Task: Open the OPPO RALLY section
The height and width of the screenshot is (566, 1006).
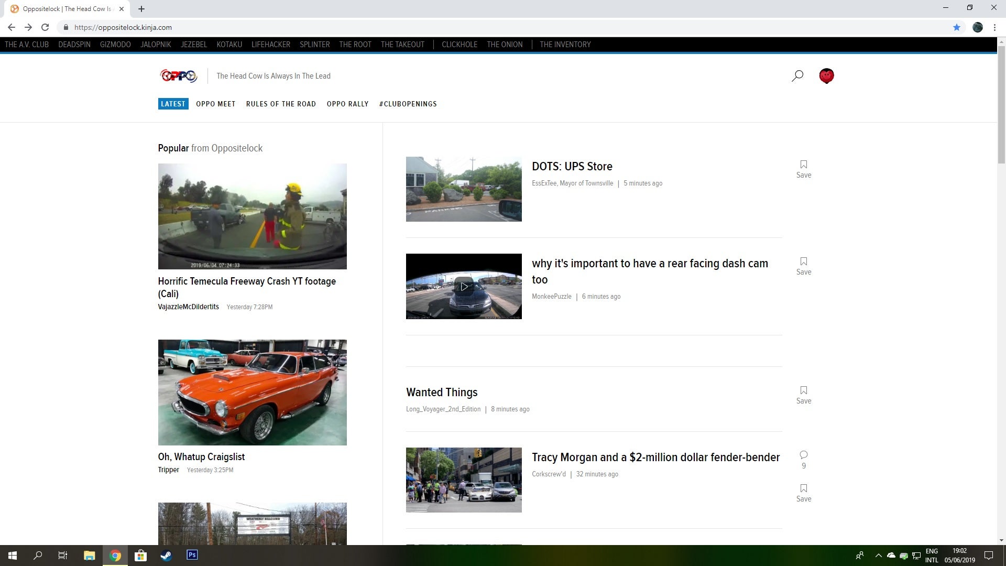Action: [347, 104]
